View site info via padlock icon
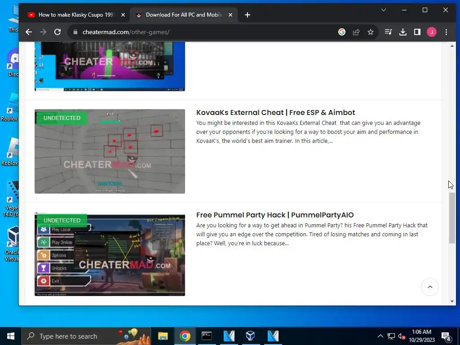460x345 pixels. tap(75, 32)
